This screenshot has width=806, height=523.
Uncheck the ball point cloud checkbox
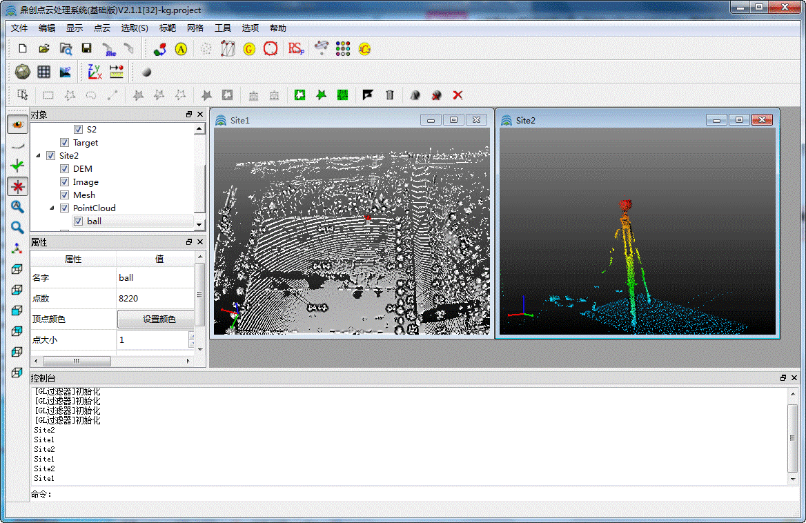click(x=79, y=221)
